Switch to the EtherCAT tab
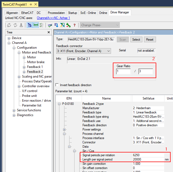The image size is (173, 172). click(x=27, y=13)
